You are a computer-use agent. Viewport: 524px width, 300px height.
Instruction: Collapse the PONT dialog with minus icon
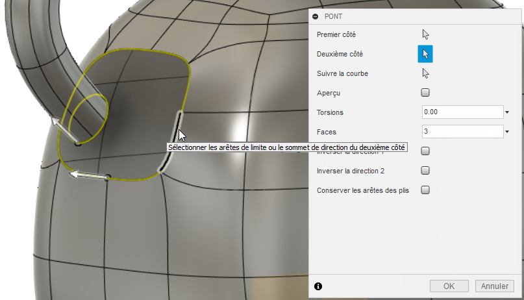[315, 16]
